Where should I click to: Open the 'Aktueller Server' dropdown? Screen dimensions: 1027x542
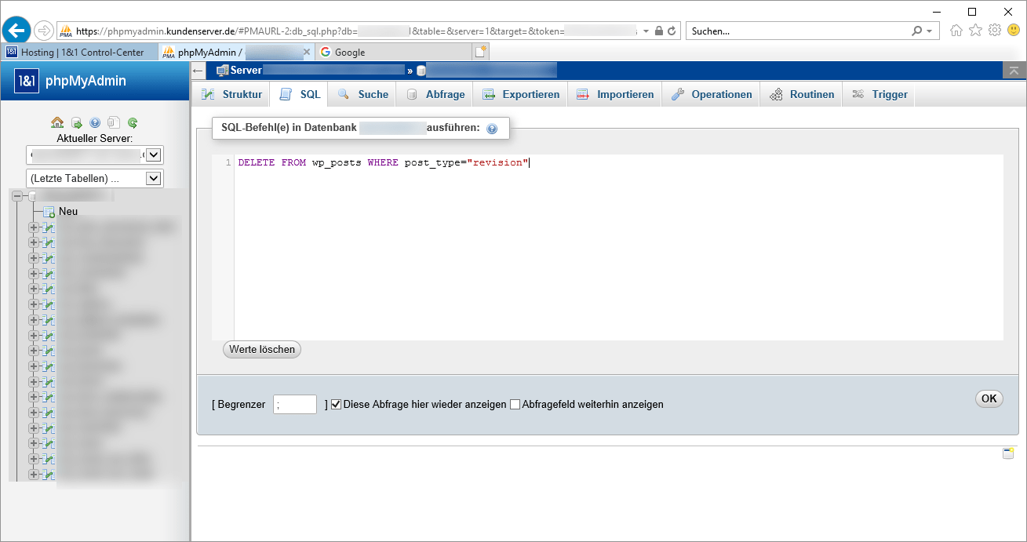[154, 155]
